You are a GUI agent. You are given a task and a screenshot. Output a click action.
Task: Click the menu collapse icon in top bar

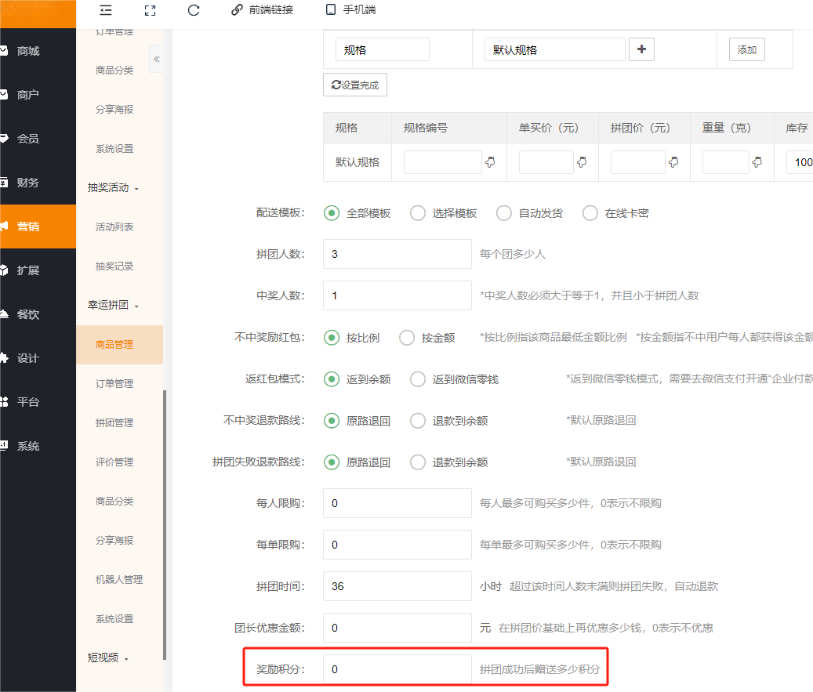(106, 10)
